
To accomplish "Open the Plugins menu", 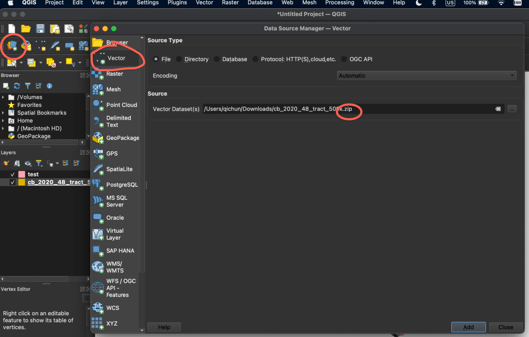I will pos(177,3).
